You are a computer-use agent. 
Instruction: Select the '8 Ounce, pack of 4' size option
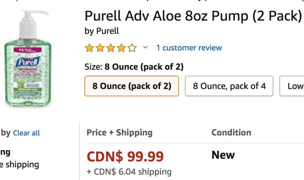(x=229, y=86)
